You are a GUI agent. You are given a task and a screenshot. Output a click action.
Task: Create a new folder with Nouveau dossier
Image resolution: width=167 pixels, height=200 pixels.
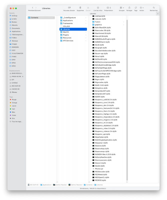point(69,8)
